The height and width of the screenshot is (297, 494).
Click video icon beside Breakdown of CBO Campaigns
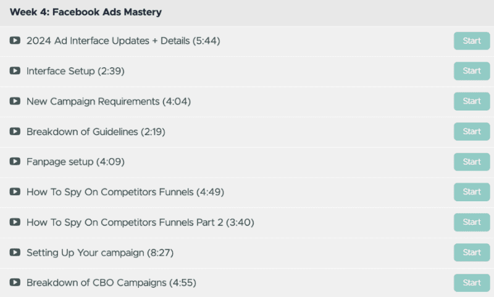[x=15, y=283]
